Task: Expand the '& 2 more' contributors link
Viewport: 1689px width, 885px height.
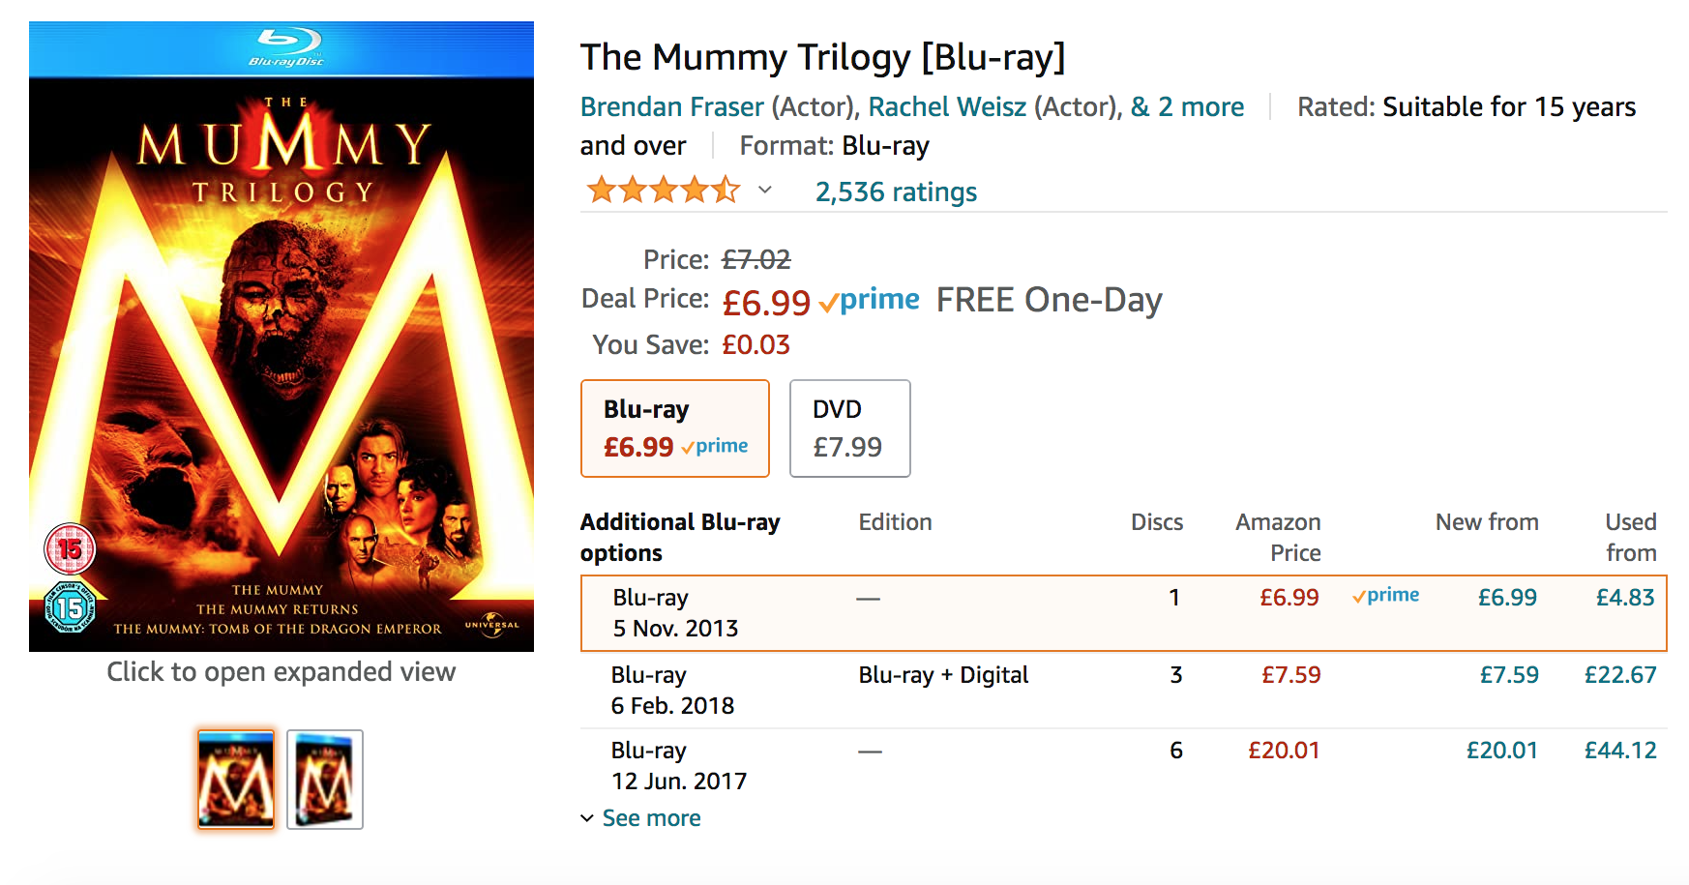Action: 1187,106
